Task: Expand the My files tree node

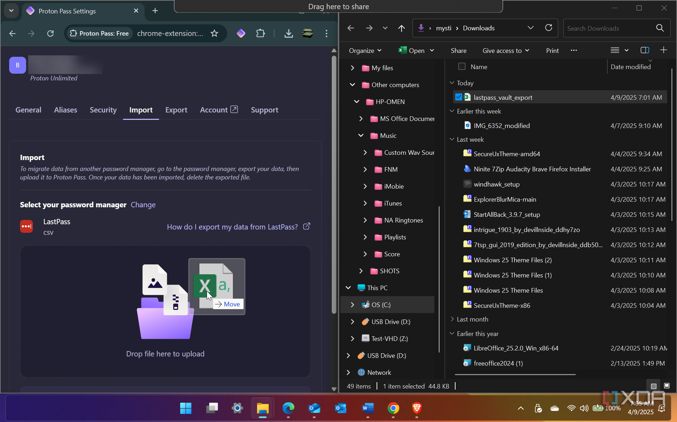Action: [x=352, y=68]
